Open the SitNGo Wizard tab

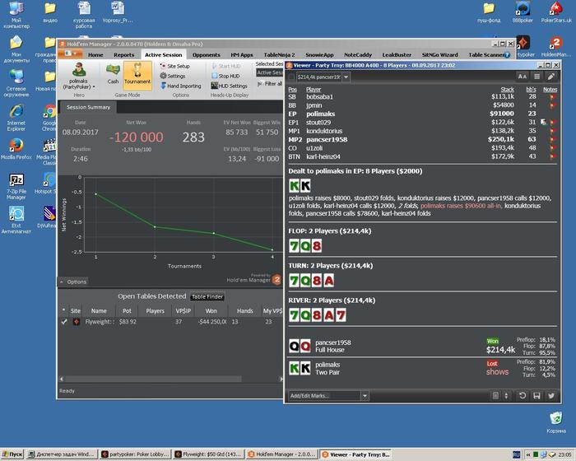[439, 55]
